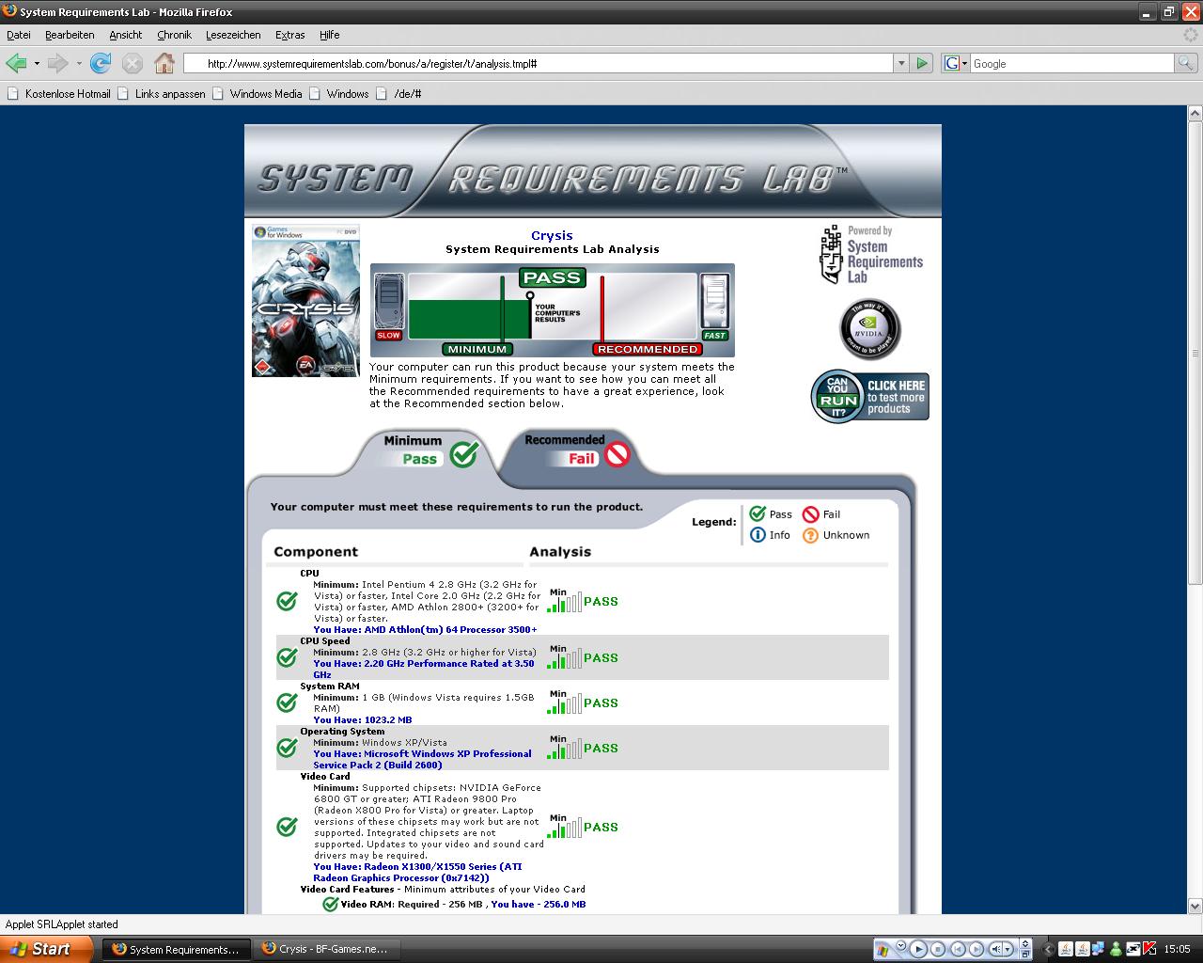Click the green Go arrow beside URL
Screen dimensions: 1203x963
[x=922, y=63]
